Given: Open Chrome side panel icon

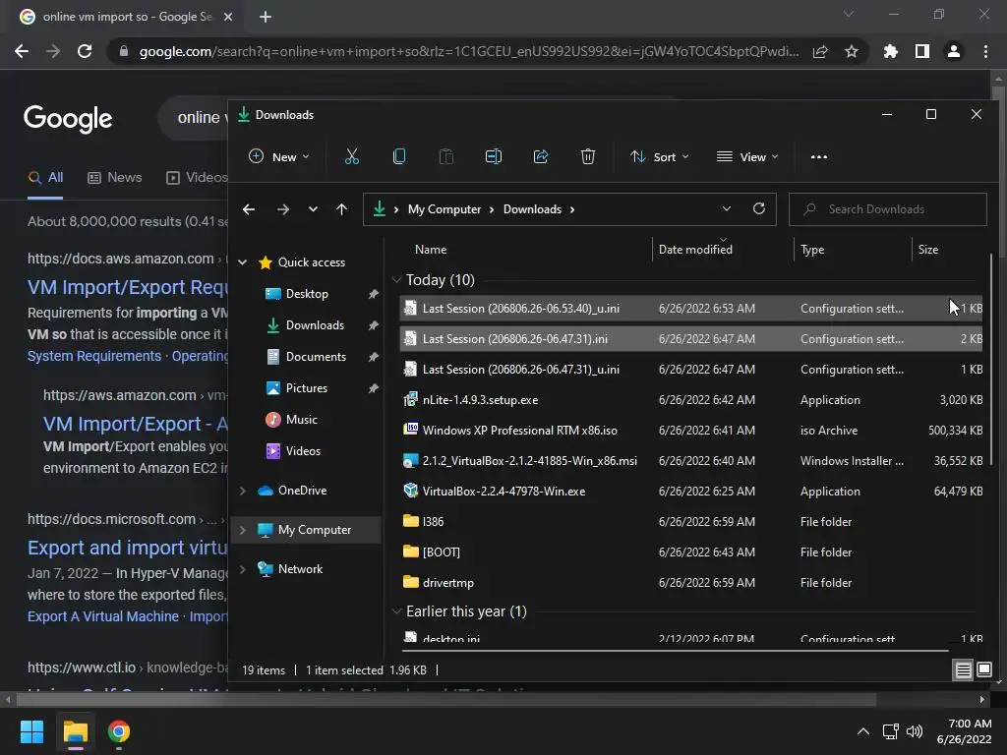Looking at the screenshot, I should pyautogui.click(x=922, y=51).
